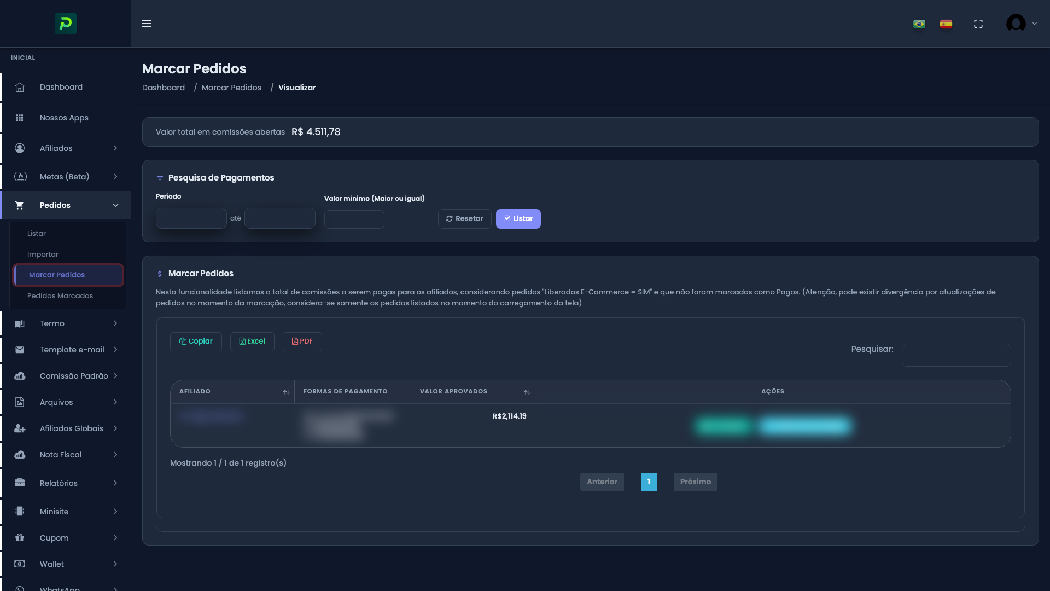The height and width of the screenshot is (591, 1050).
Task: Switch language with Brazil flag icon
Action: (919, 24)
